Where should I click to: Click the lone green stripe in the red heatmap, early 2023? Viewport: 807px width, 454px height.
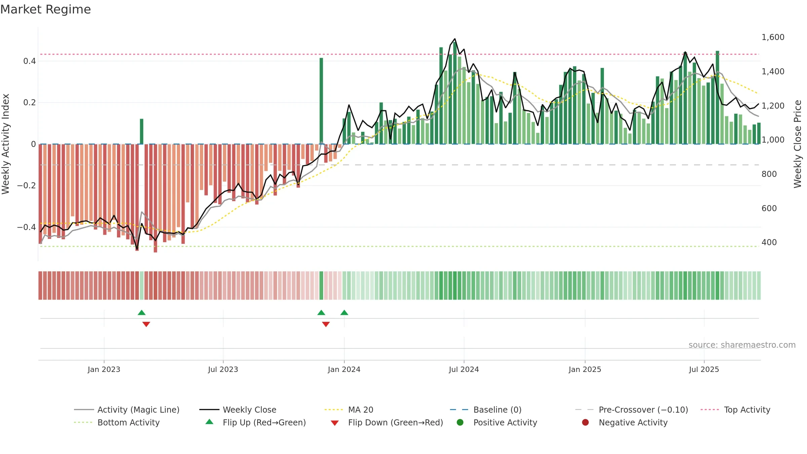pos(142,286)
